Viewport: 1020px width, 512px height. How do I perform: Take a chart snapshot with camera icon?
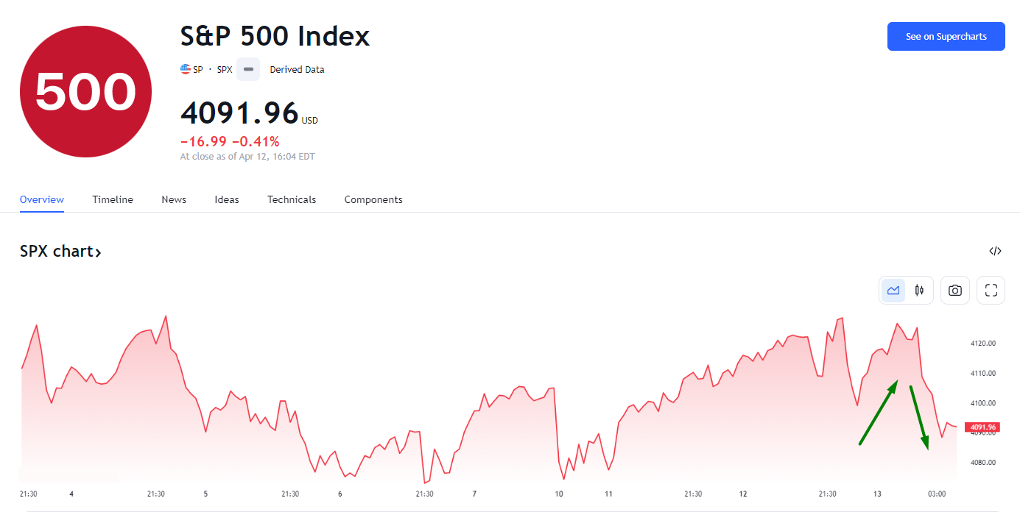[955, 290]
